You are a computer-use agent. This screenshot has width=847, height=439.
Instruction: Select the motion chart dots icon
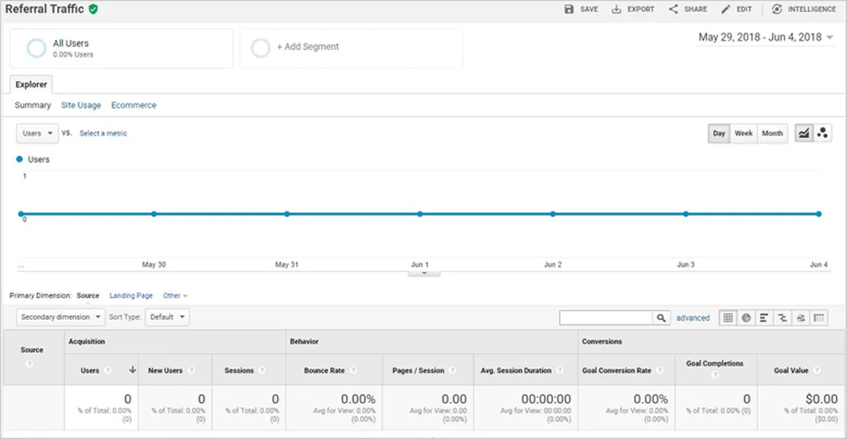point(822,133)
